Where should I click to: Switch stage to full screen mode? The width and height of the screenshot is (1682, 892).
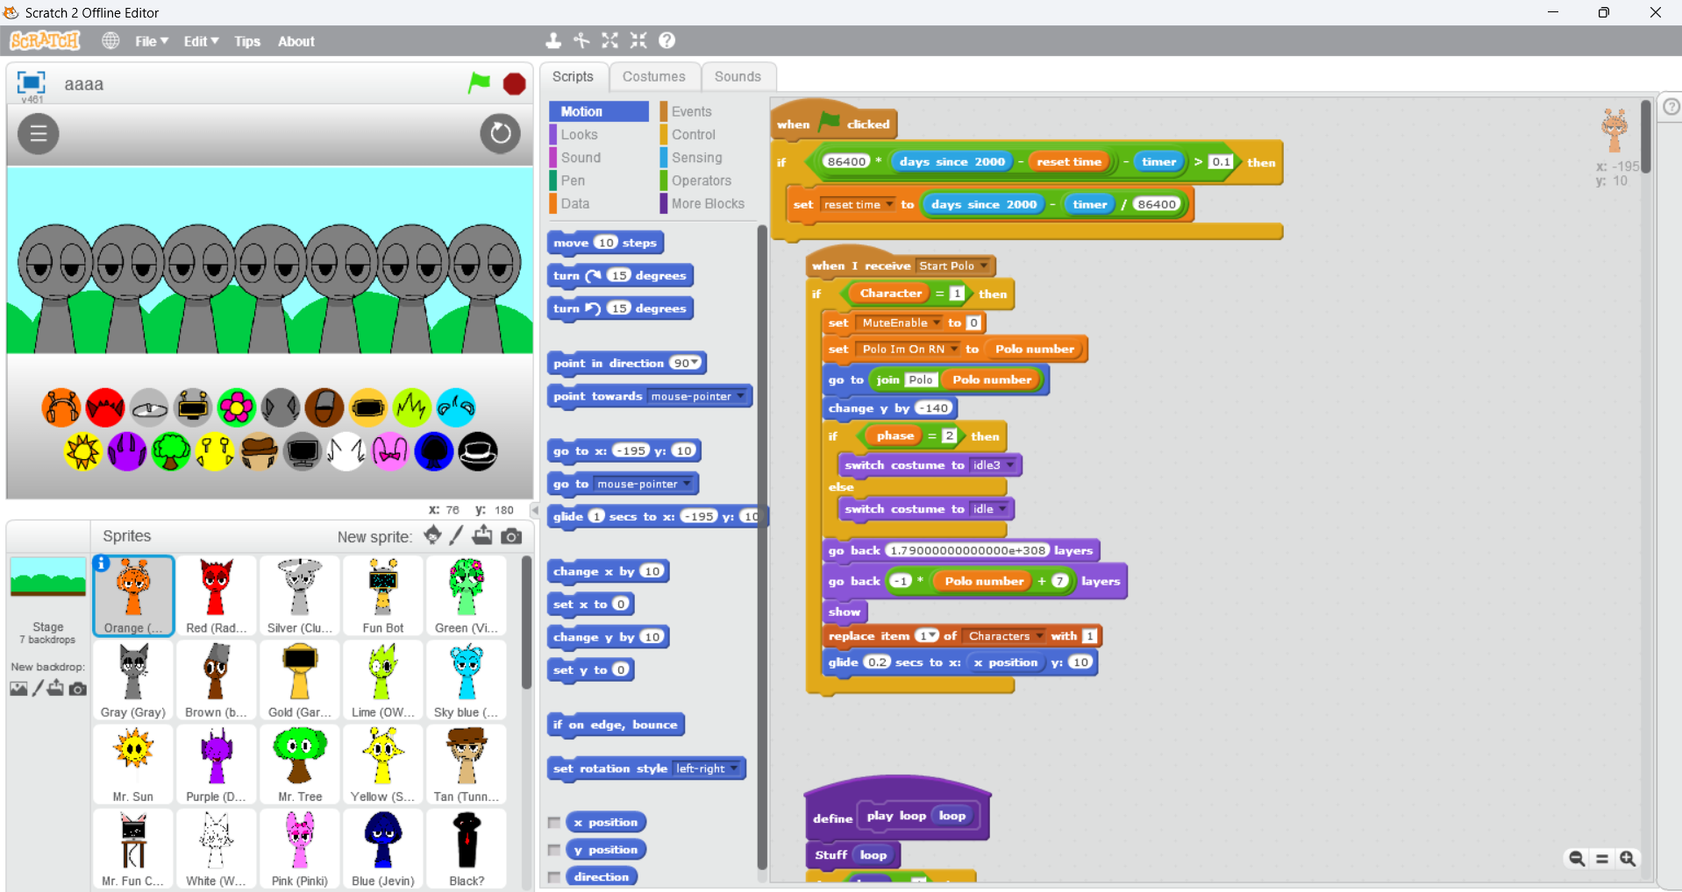click(31, 82)
